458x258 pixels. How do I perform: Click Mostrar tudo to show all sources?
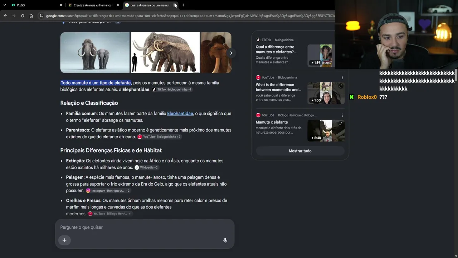[300, 151]
